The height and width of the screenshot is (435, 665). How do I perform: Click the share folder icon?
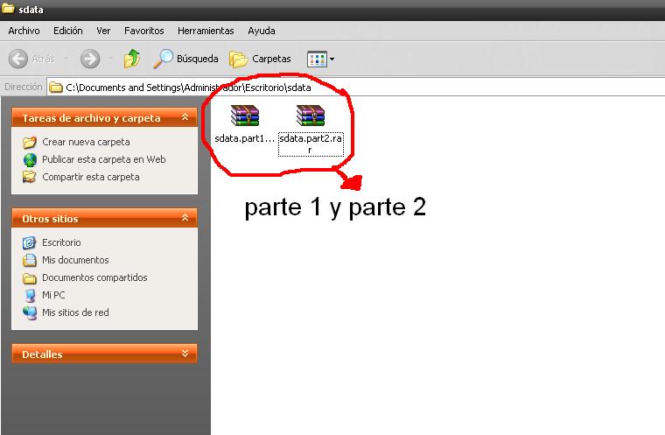pyautogui.click(x=30, y=177)
